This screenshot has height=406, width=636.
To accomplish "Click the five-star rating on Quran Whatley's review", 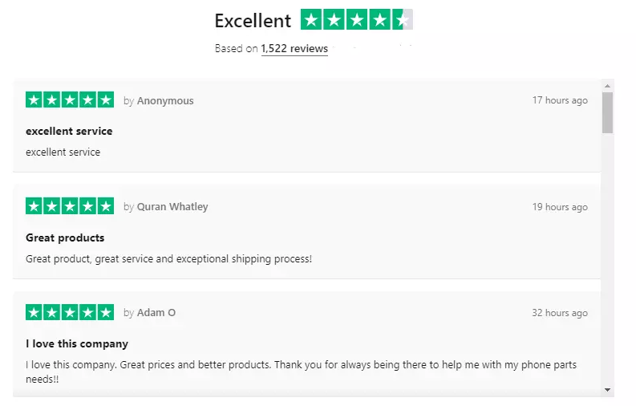I will (x=70, y=206).
